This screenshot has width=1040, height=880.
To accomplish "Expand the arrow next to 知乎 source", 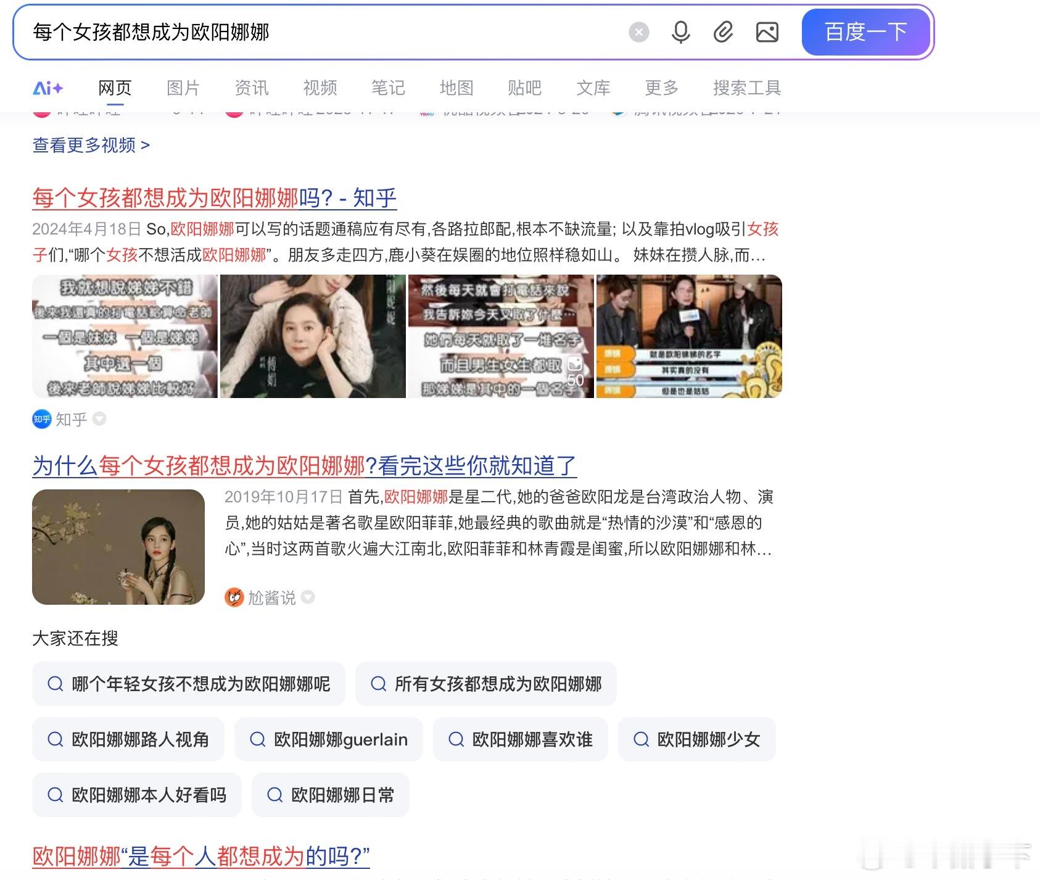I will coord(99,419).
